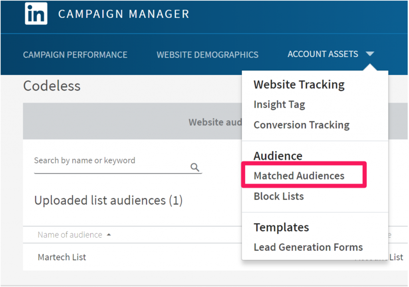Open the Account Assets menu

323,54
